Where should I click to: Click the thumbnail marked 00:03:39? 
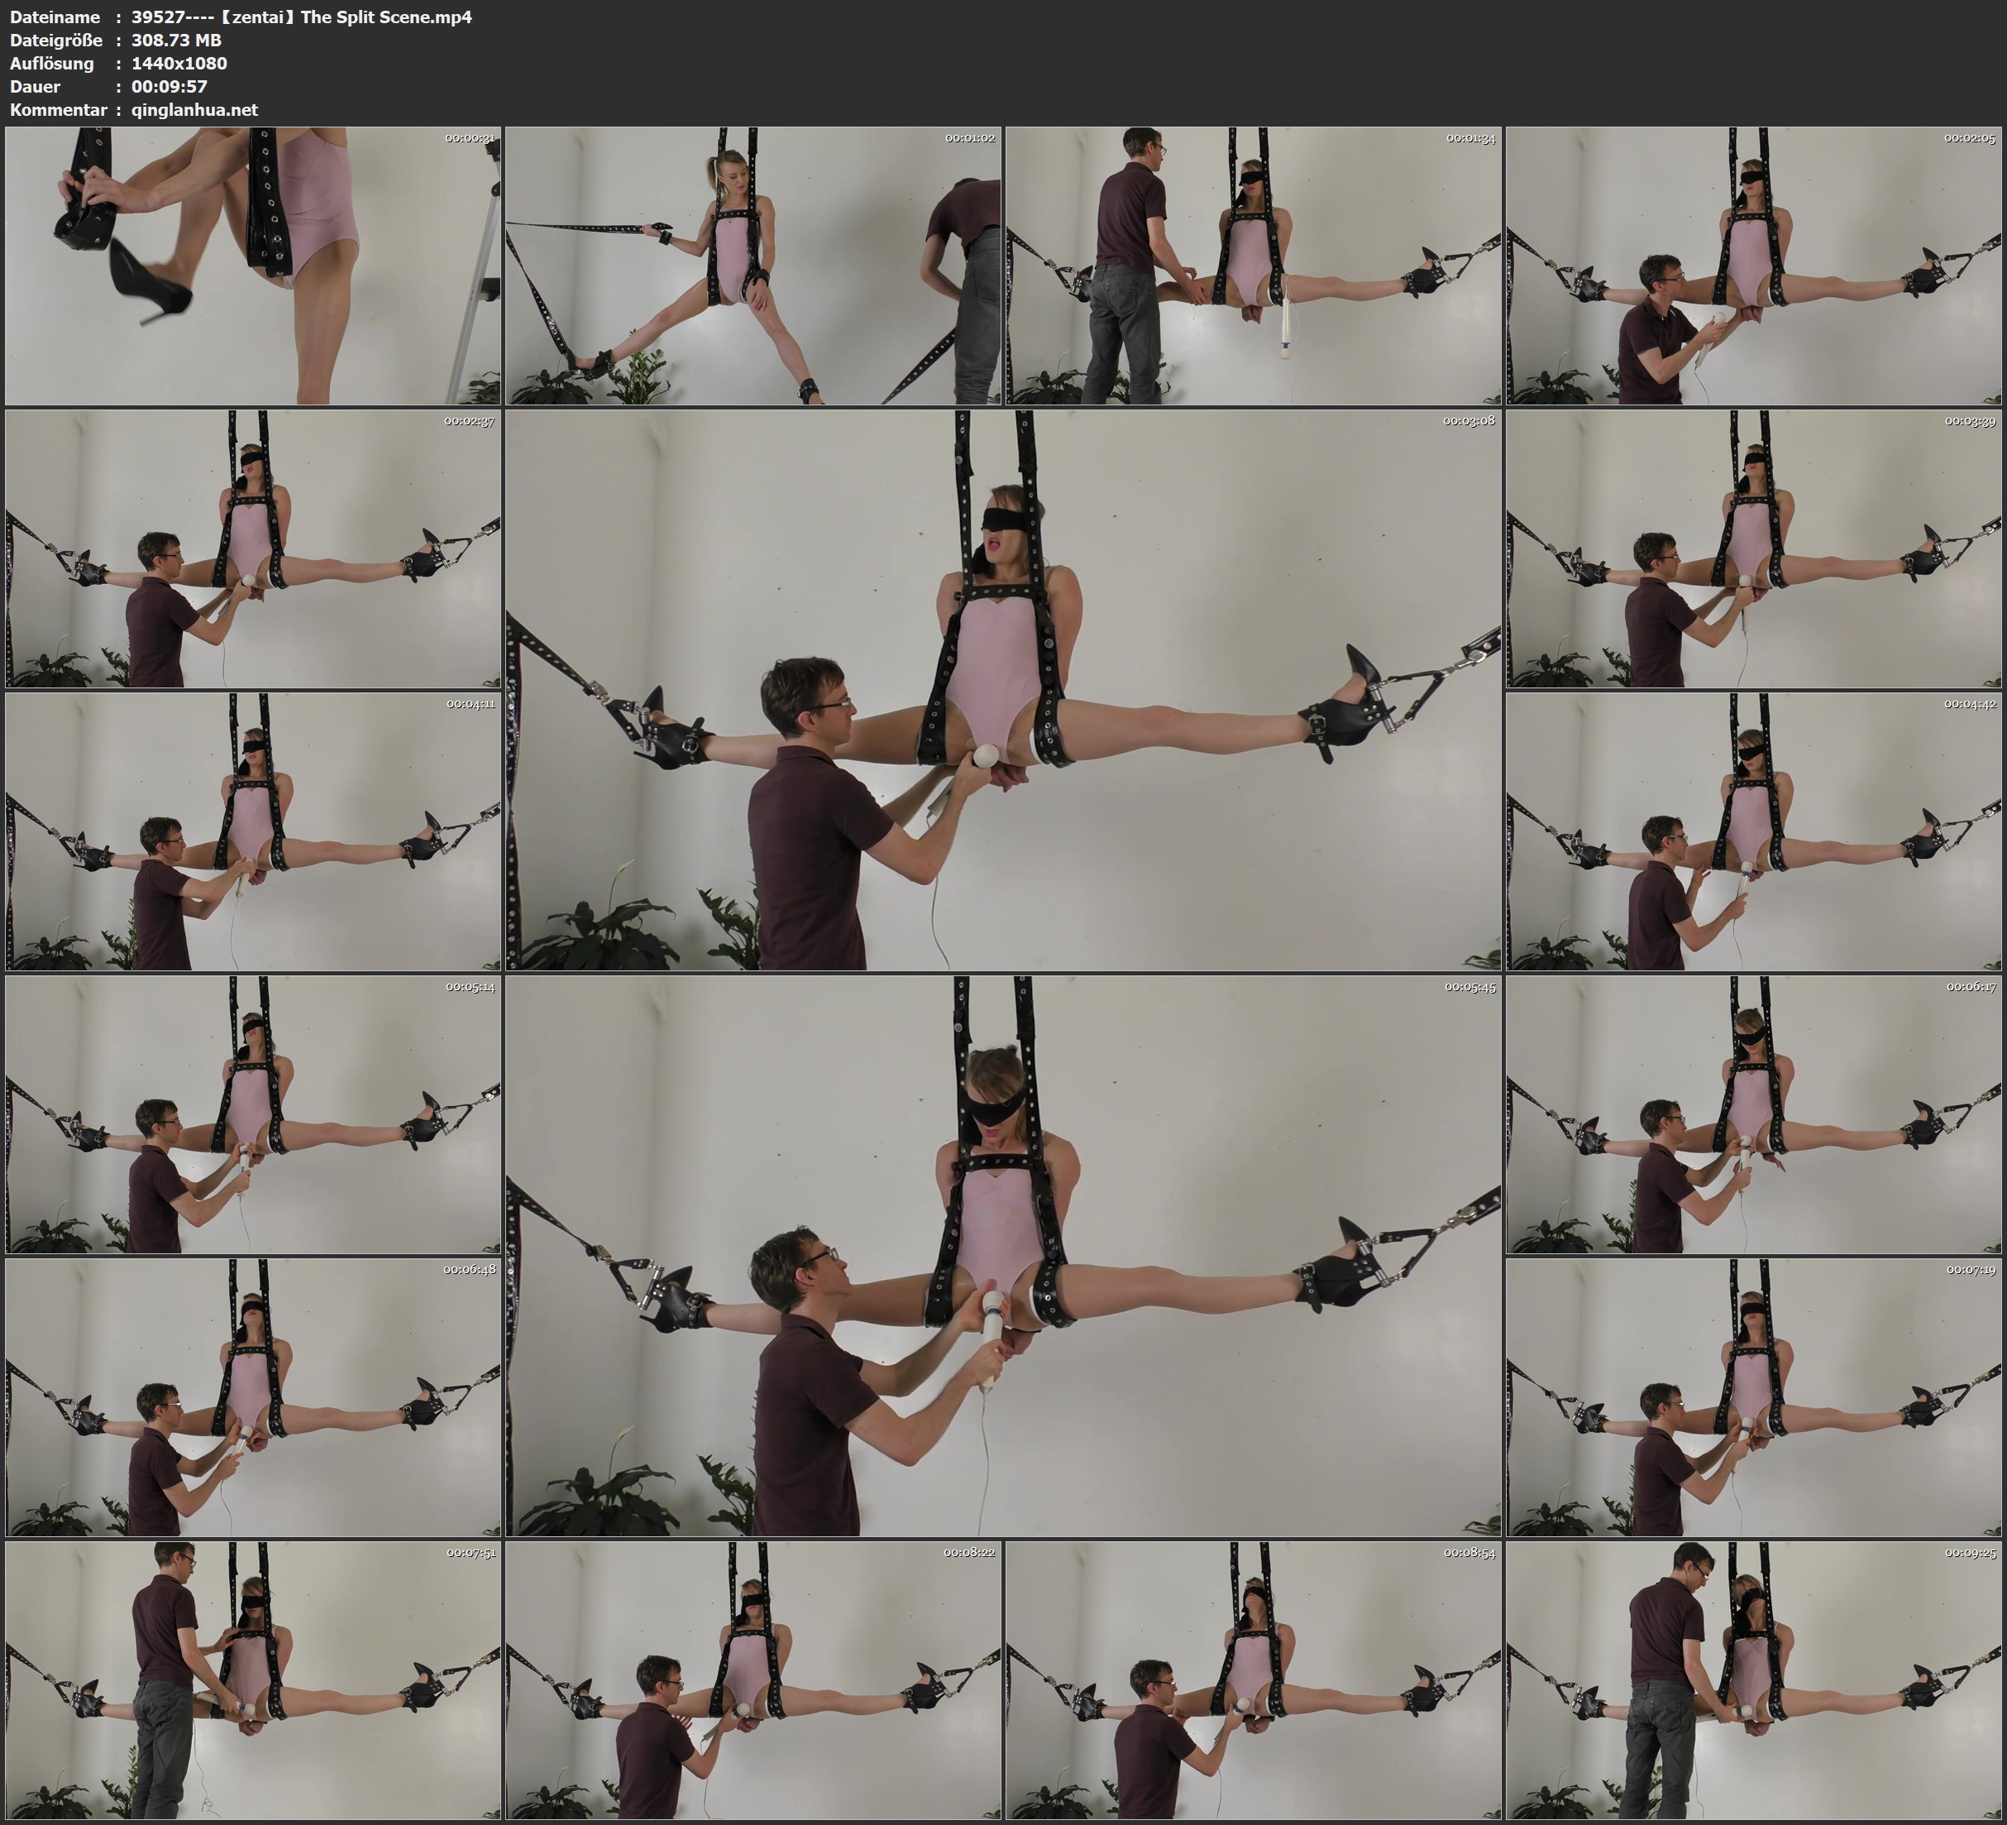(1753, 548)
